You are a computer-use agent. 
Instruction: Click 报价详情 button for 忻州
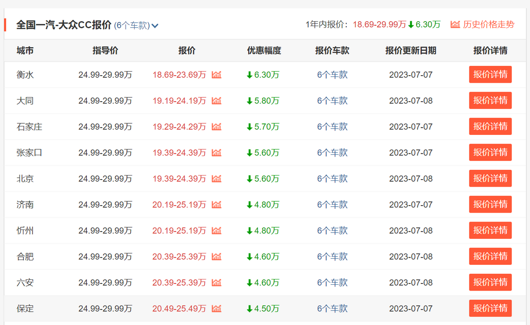coord(490,230)
